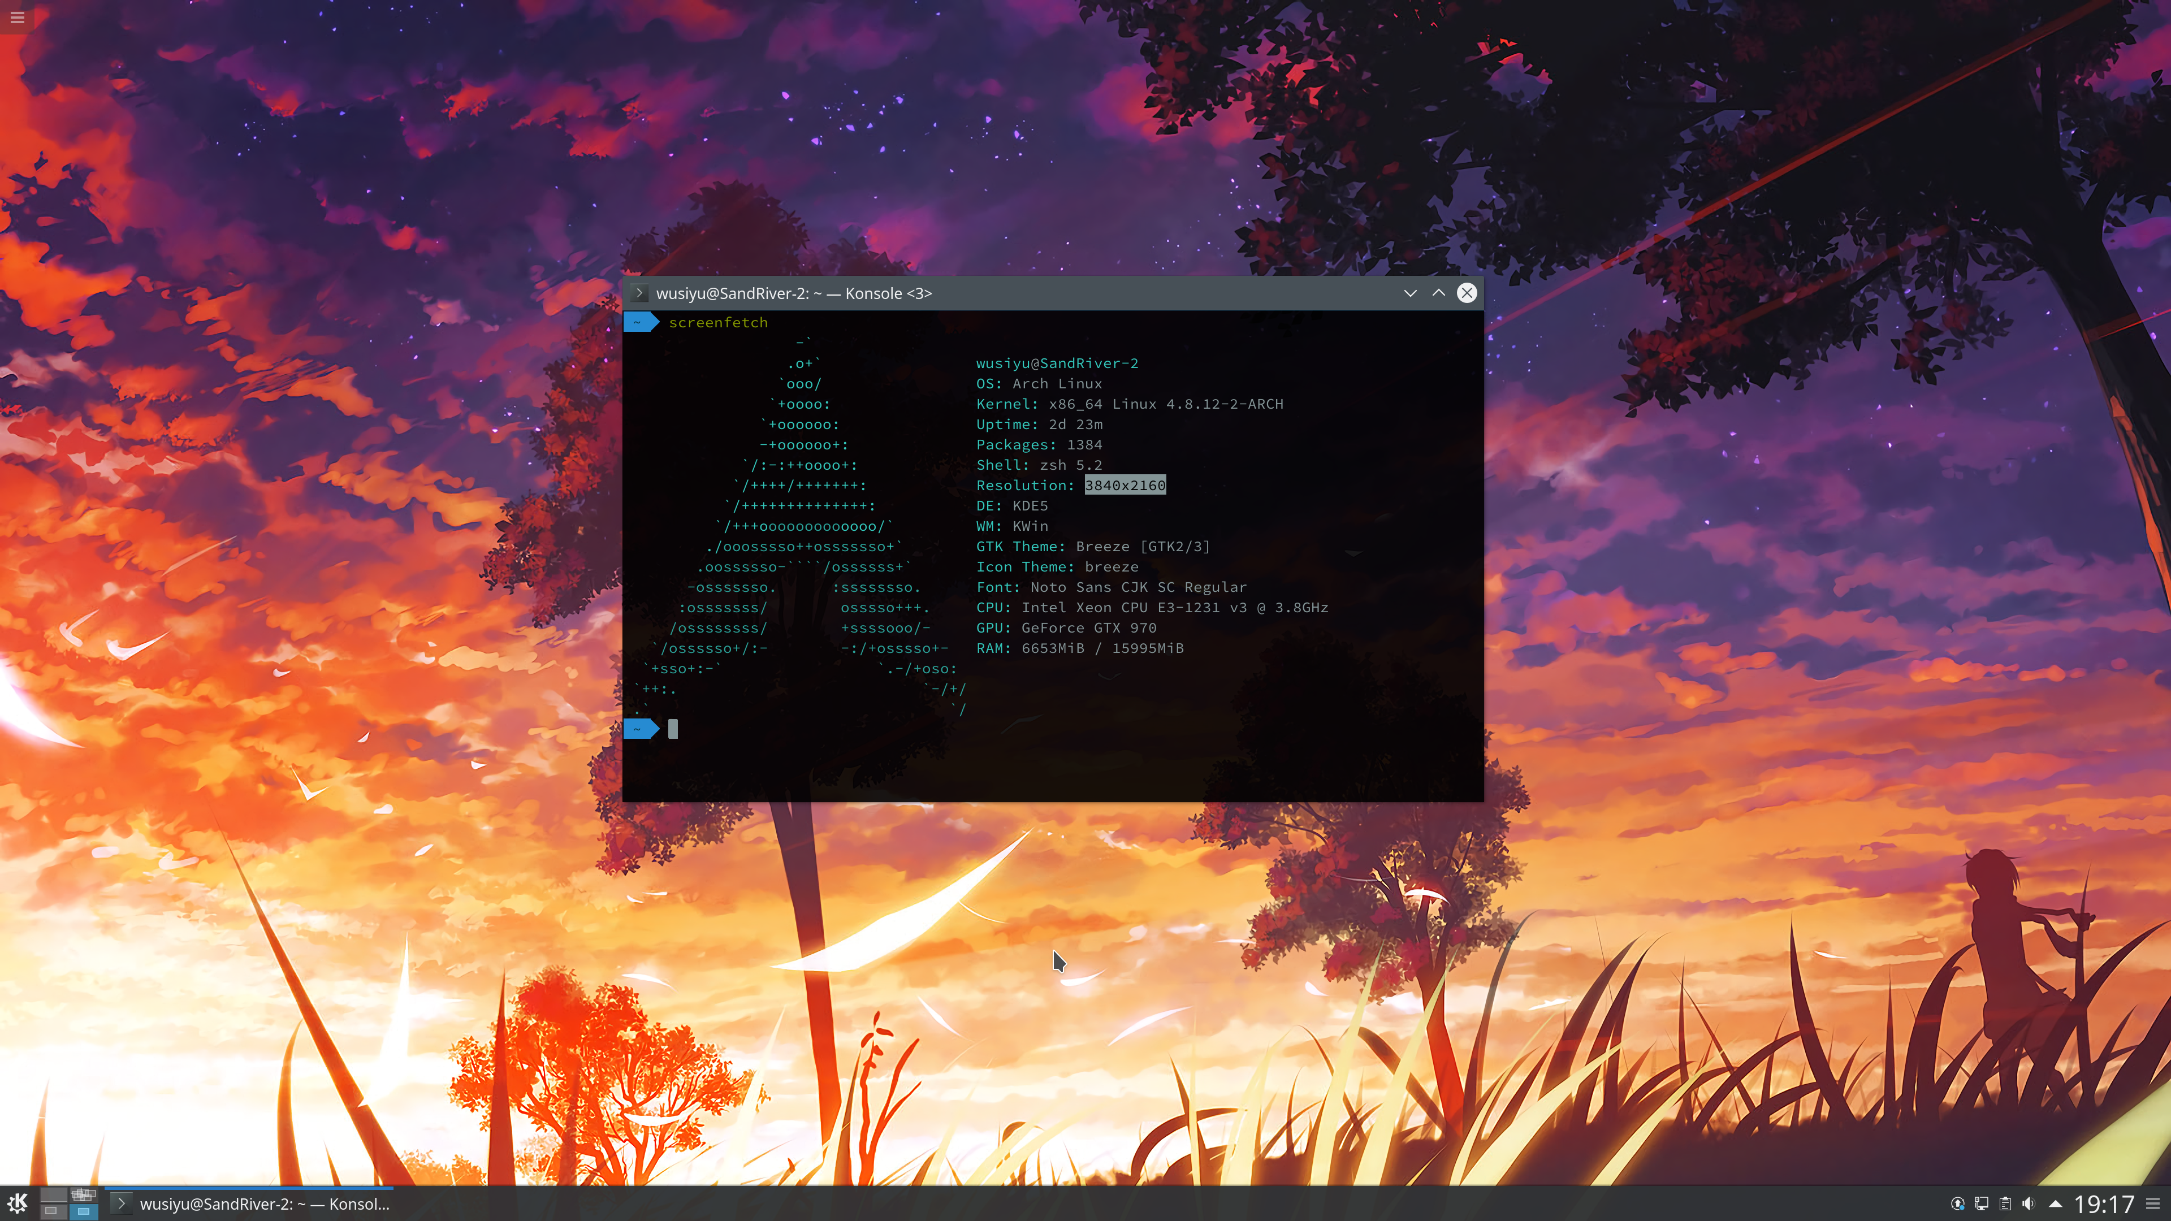Click the 'RAM: 6653MiB / 15995MiB' line

[1080, 648]
